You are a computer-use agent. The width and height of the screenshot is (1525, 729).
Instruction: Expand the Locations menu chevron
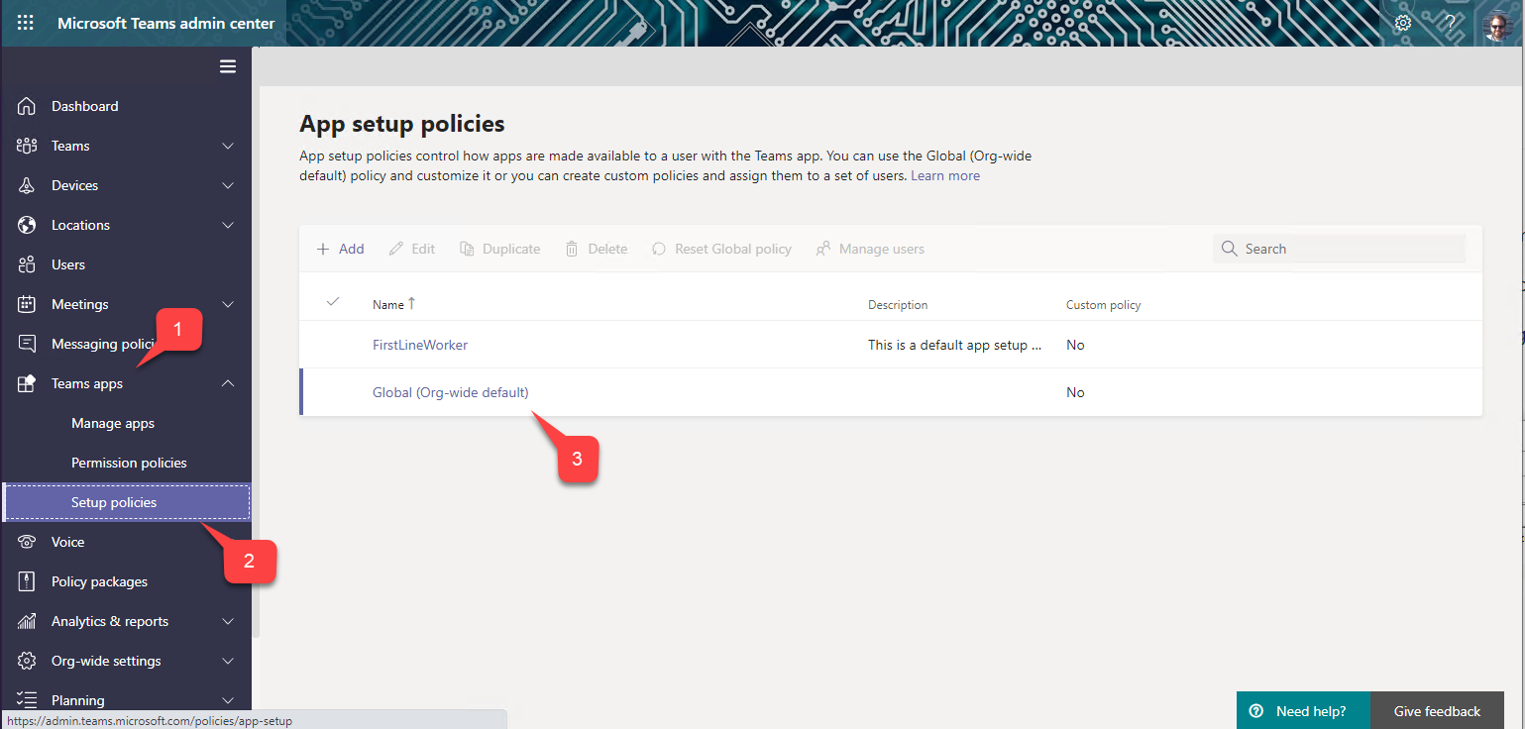228,225
